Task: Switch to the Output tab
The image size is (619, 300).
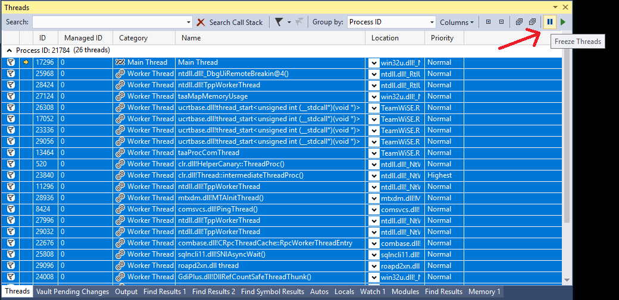Action: pyautogui.click(x=126, y=292)
